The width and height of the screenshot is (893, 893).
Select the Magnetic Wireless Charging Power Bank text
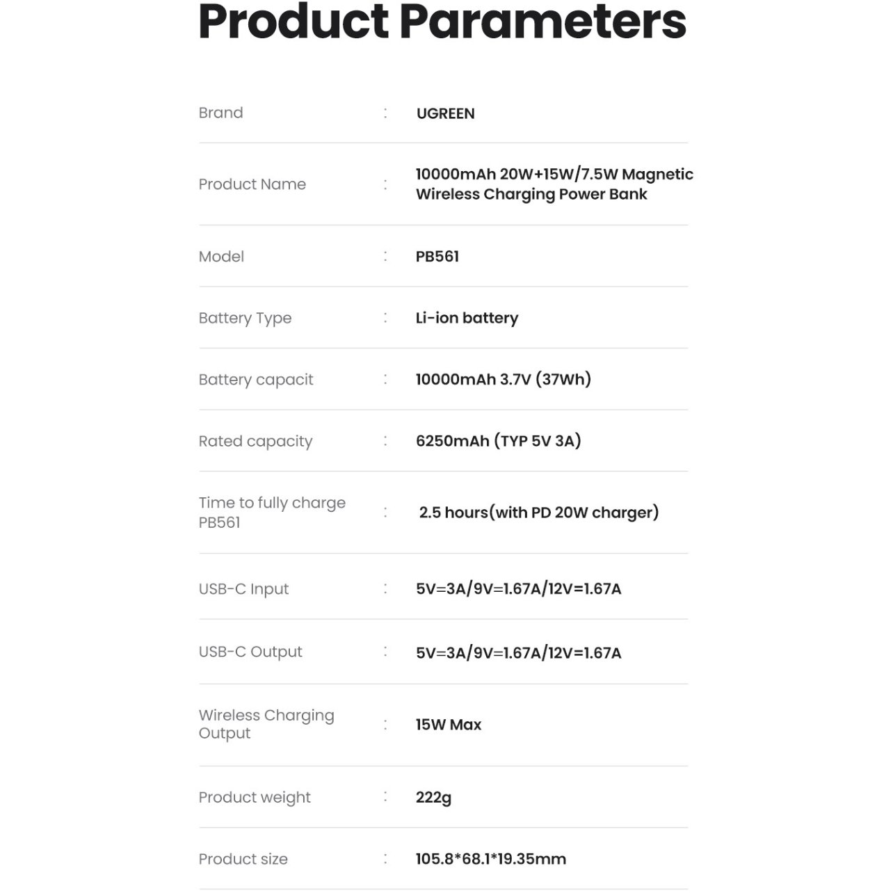tap(554, 184)
